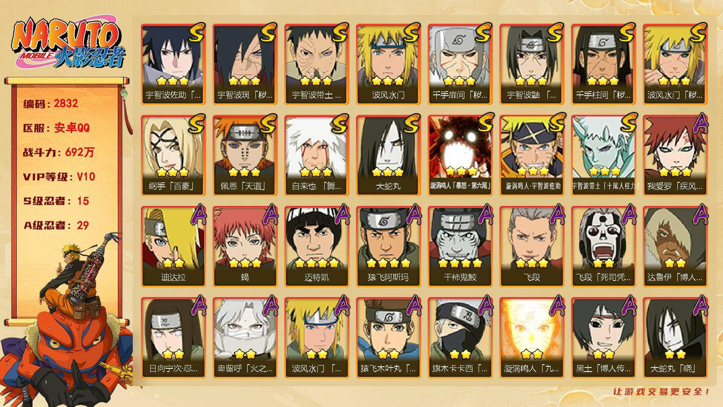The height and width of the screenshot is (407, 723).
Task: Open the 纲手「百豪」 ninja card
Action: click(x=173, y=155)
